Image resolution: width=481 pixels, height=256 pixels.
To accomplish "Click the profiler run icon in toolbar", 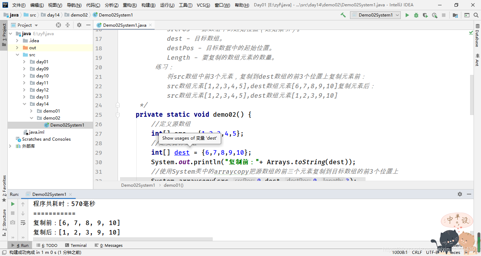I will [435, 15].
